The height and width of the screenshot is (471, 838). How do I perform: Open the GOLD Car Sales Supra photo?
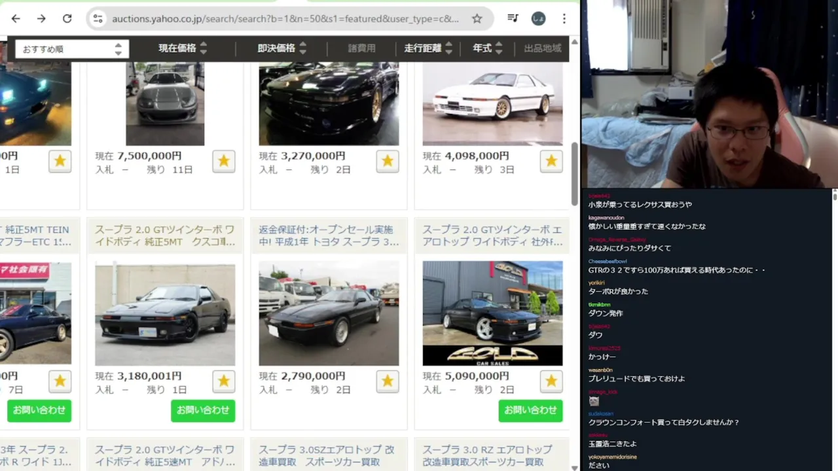click(x=492, y=313)
